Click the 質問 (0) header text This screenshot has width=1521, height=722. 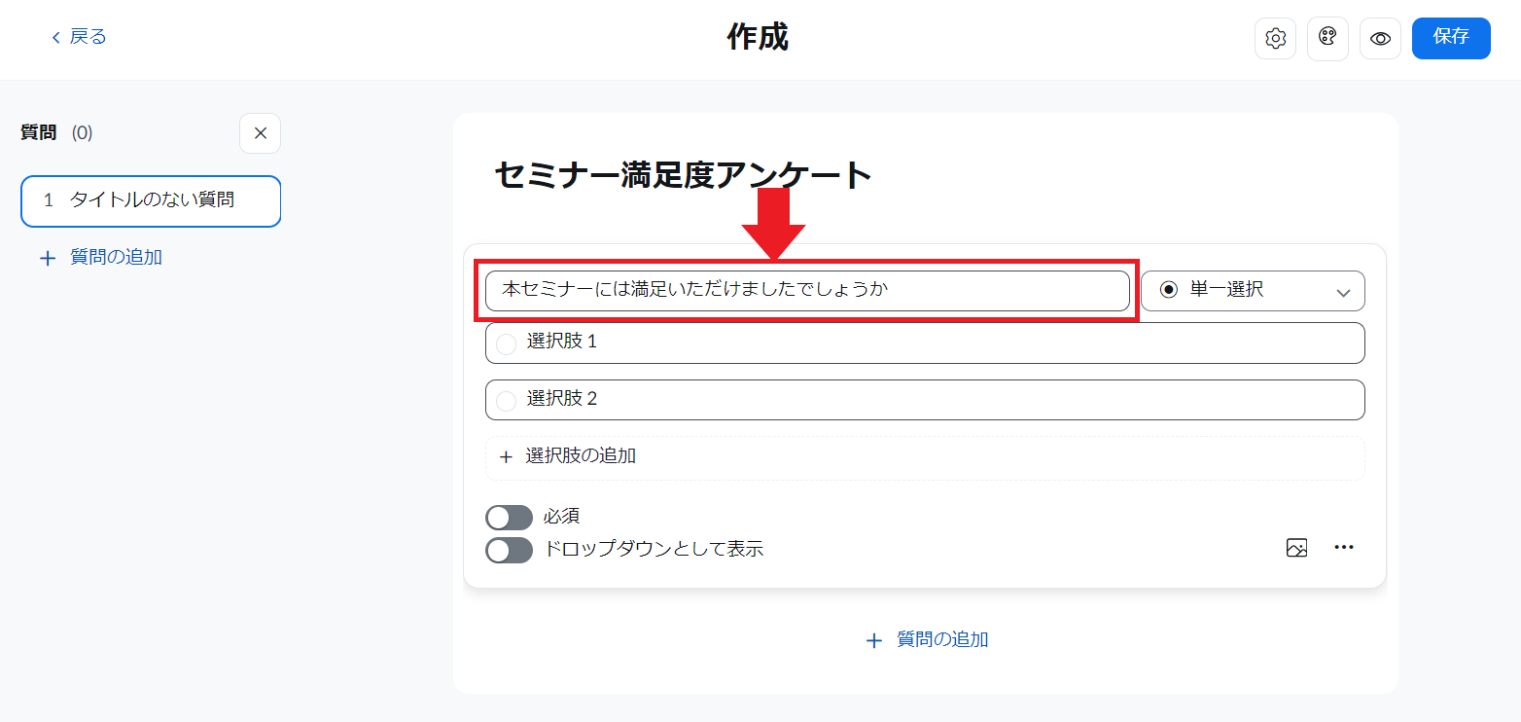coord(56,133)
